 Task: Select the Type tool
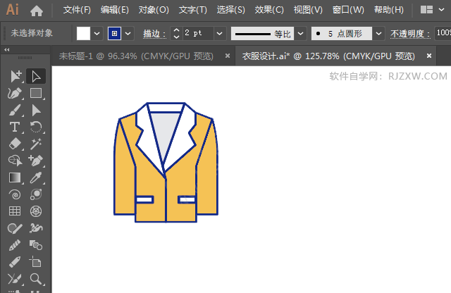click(x=14, y=127)
